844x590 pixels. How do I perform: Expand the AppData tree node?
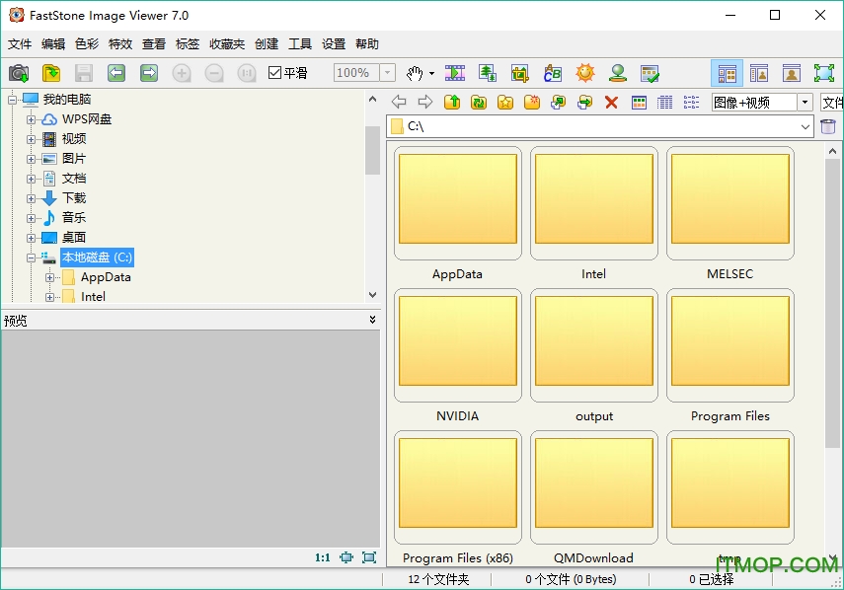47,277
